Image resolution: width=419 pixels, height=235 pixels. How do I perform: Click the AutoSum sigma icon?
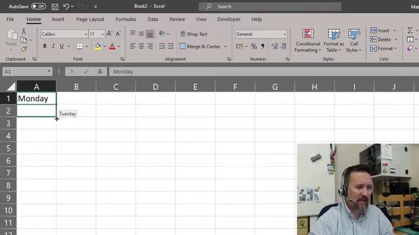(410, 31)
